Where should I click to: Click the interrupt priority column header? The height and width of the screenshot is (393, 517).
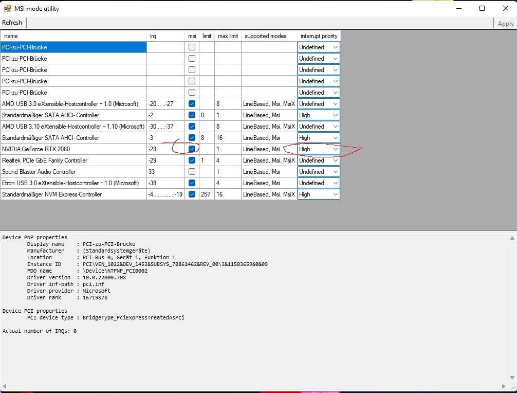[x=319, y=36]
